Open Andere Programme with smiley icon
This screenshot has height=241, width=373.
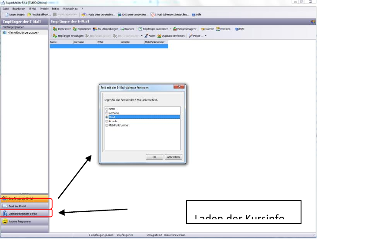point(25,222)
